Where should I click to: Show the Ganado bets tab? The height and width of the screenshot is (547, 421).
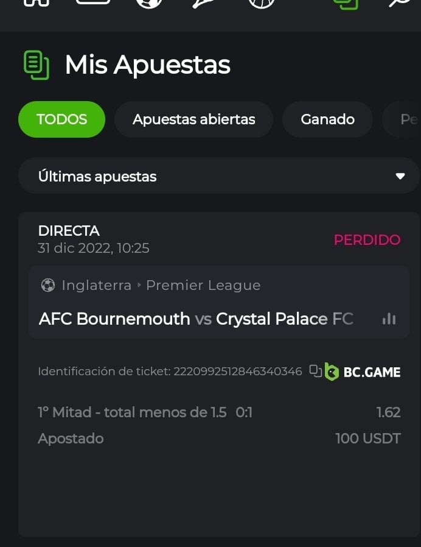pos(327,119)
